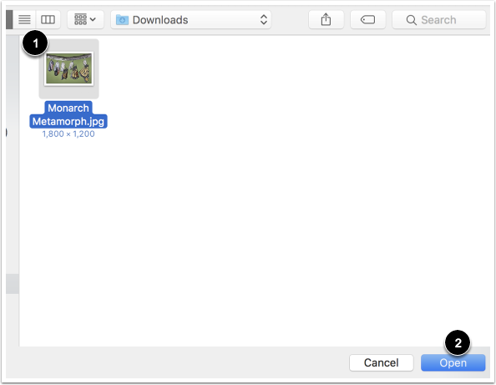Click the Share icon in toolbar
Image resolution: width=496 pixels, height=385 pixels.
click(326, 19)
